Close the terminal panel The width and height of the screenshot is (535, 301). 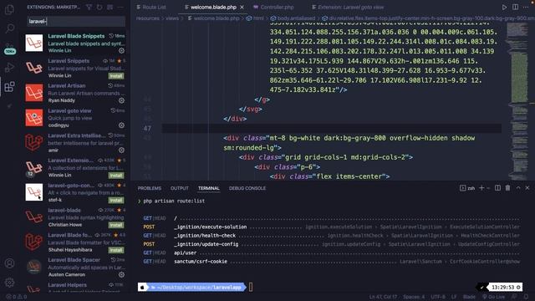point(527,188)
